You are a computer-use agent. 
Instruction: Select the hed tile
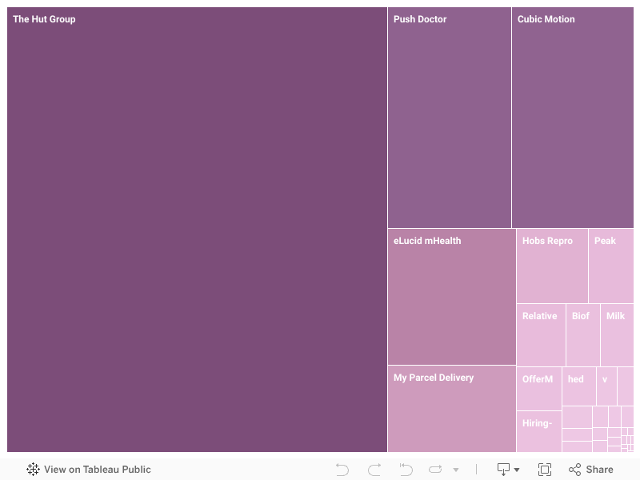point(578,386)
